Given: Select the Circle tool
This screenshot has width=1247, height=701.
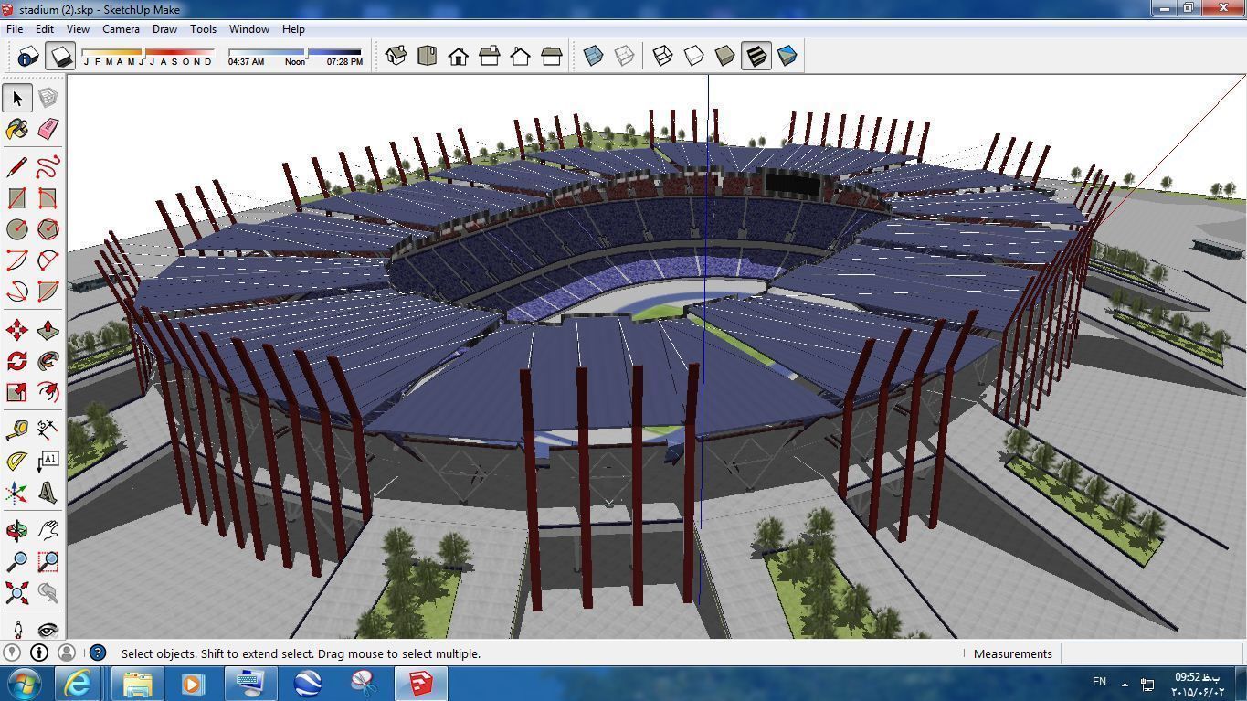Looking at the screenshot, I should pos(16,228).
